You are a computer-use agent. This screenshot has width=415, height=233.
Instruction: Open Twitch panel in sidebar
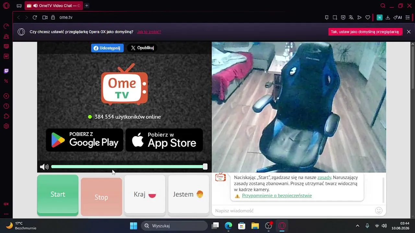click(6, 71)
